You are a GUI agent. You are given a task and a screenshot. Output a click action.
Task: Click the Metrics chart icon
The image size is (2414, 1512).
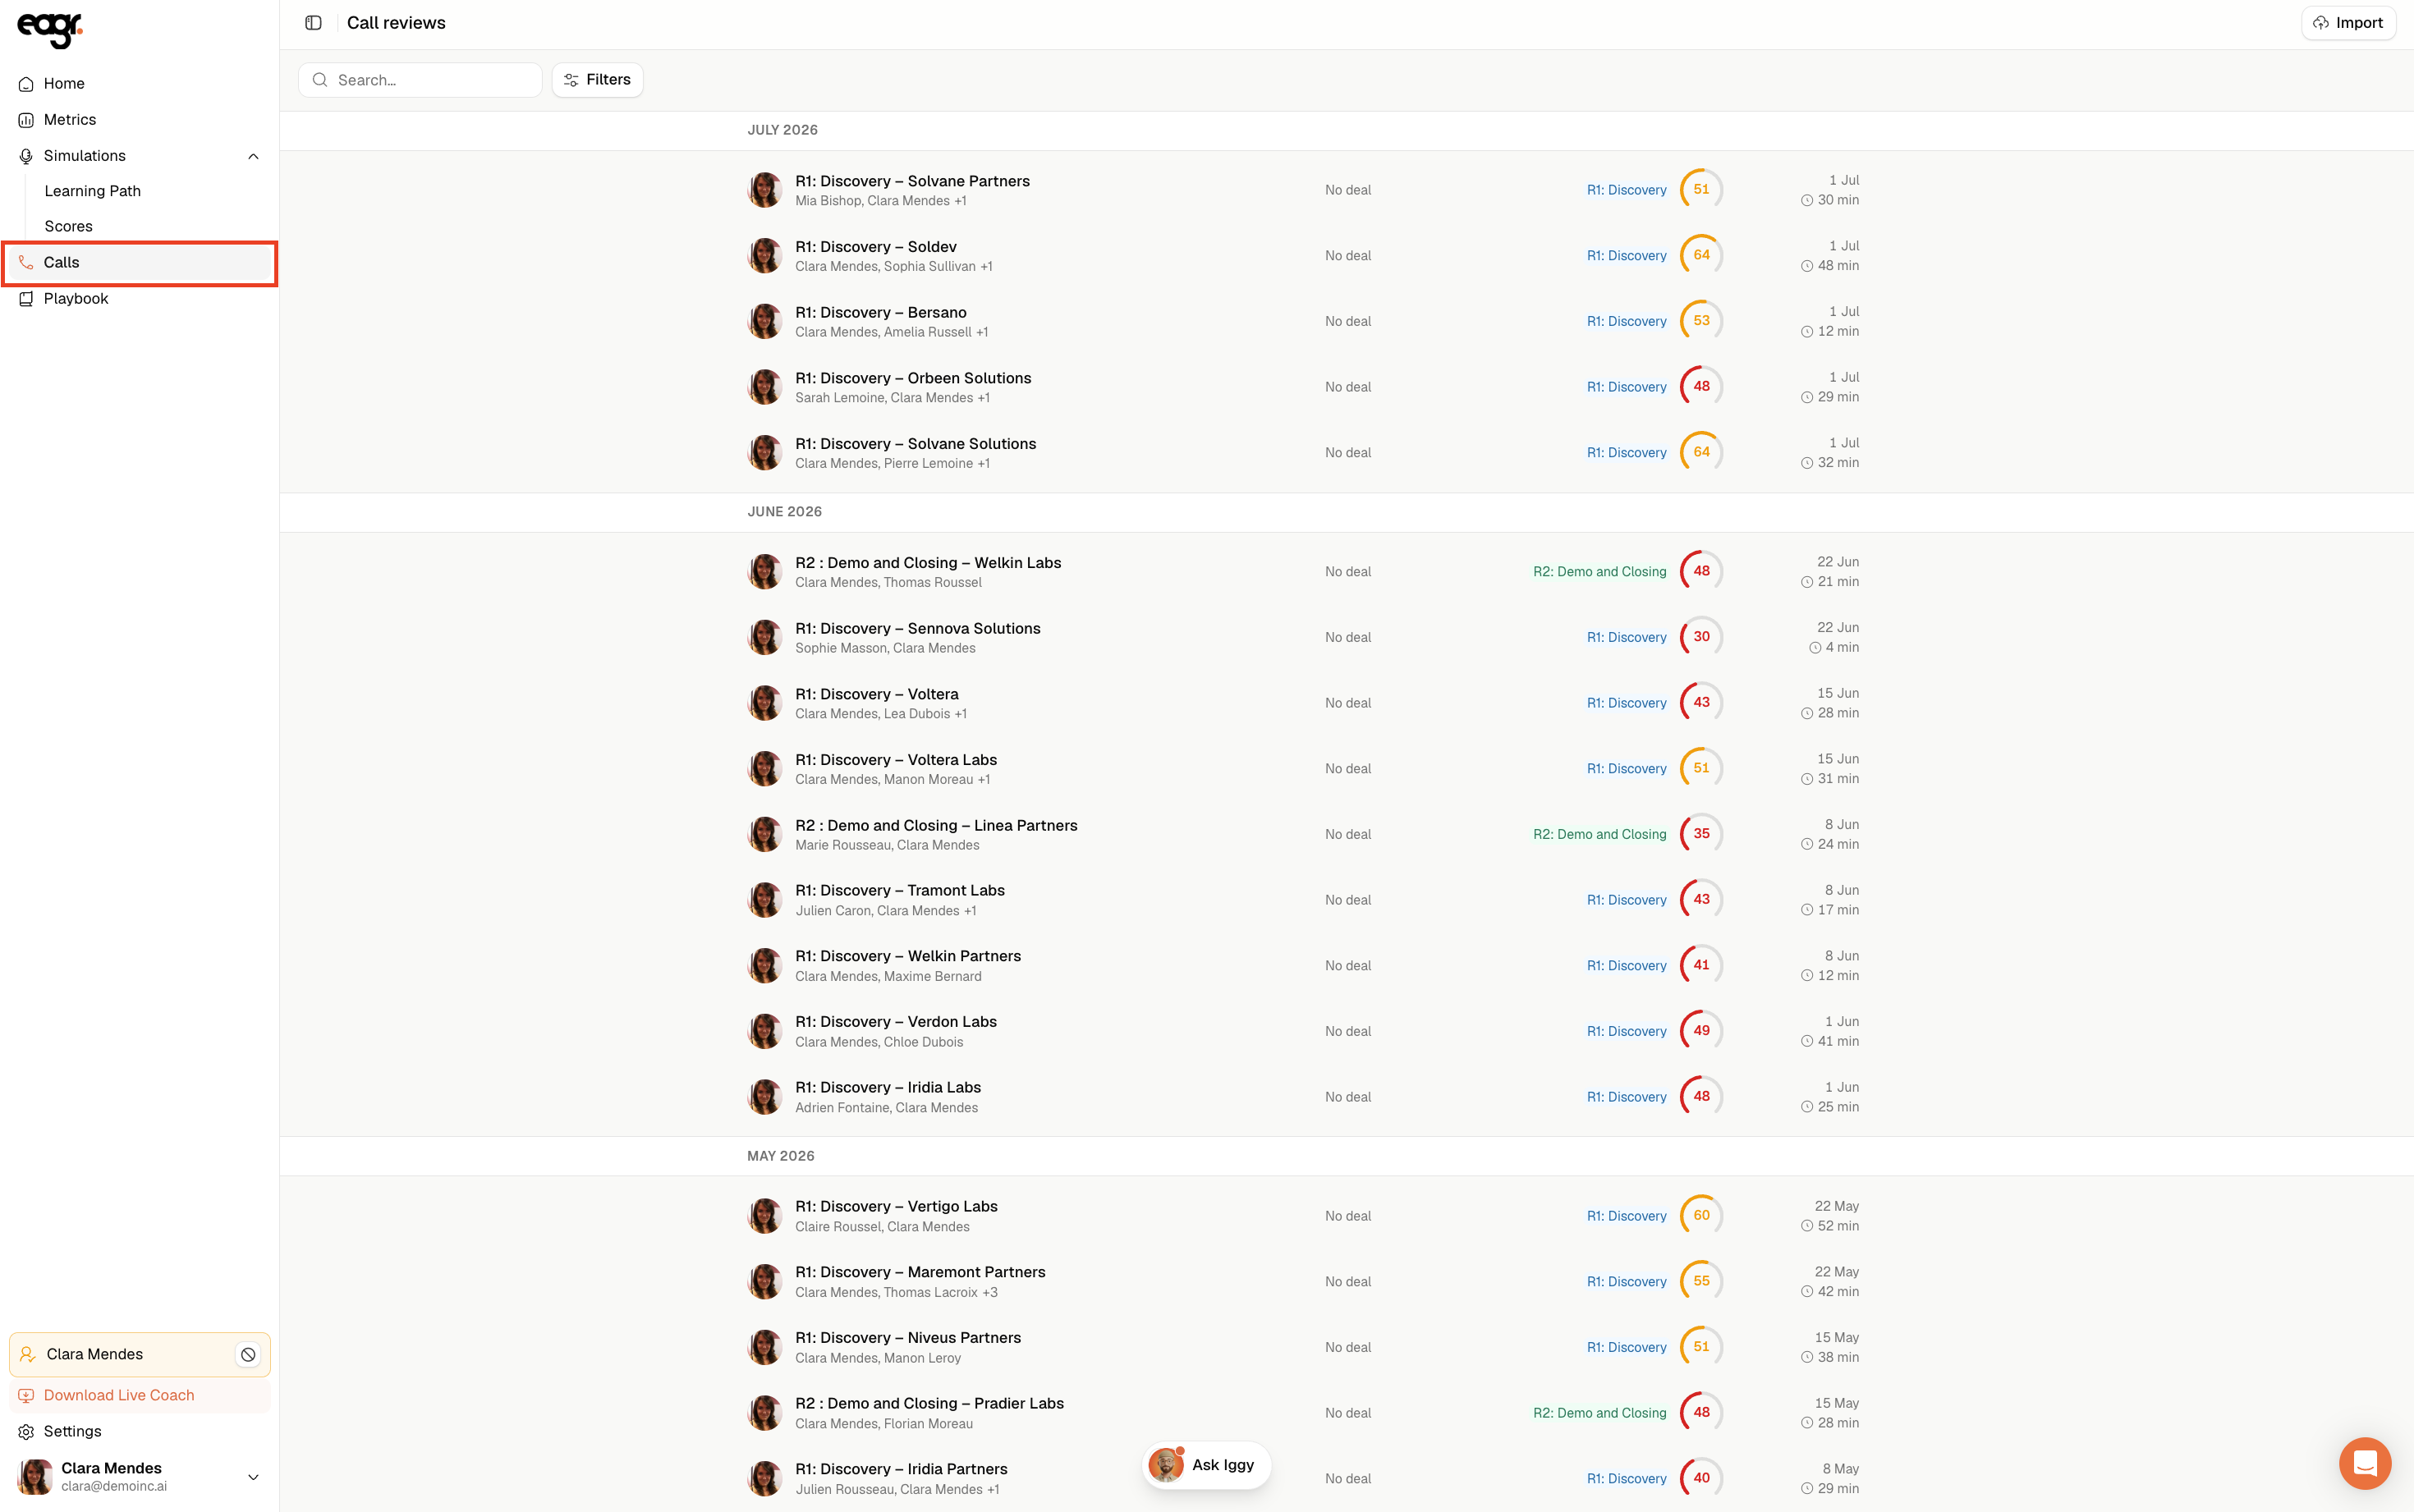point(26,120)
